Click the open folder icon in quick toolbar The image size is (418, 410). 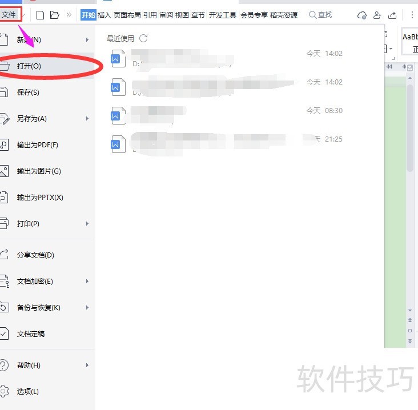pyautogui.click(x=55, y=15)
